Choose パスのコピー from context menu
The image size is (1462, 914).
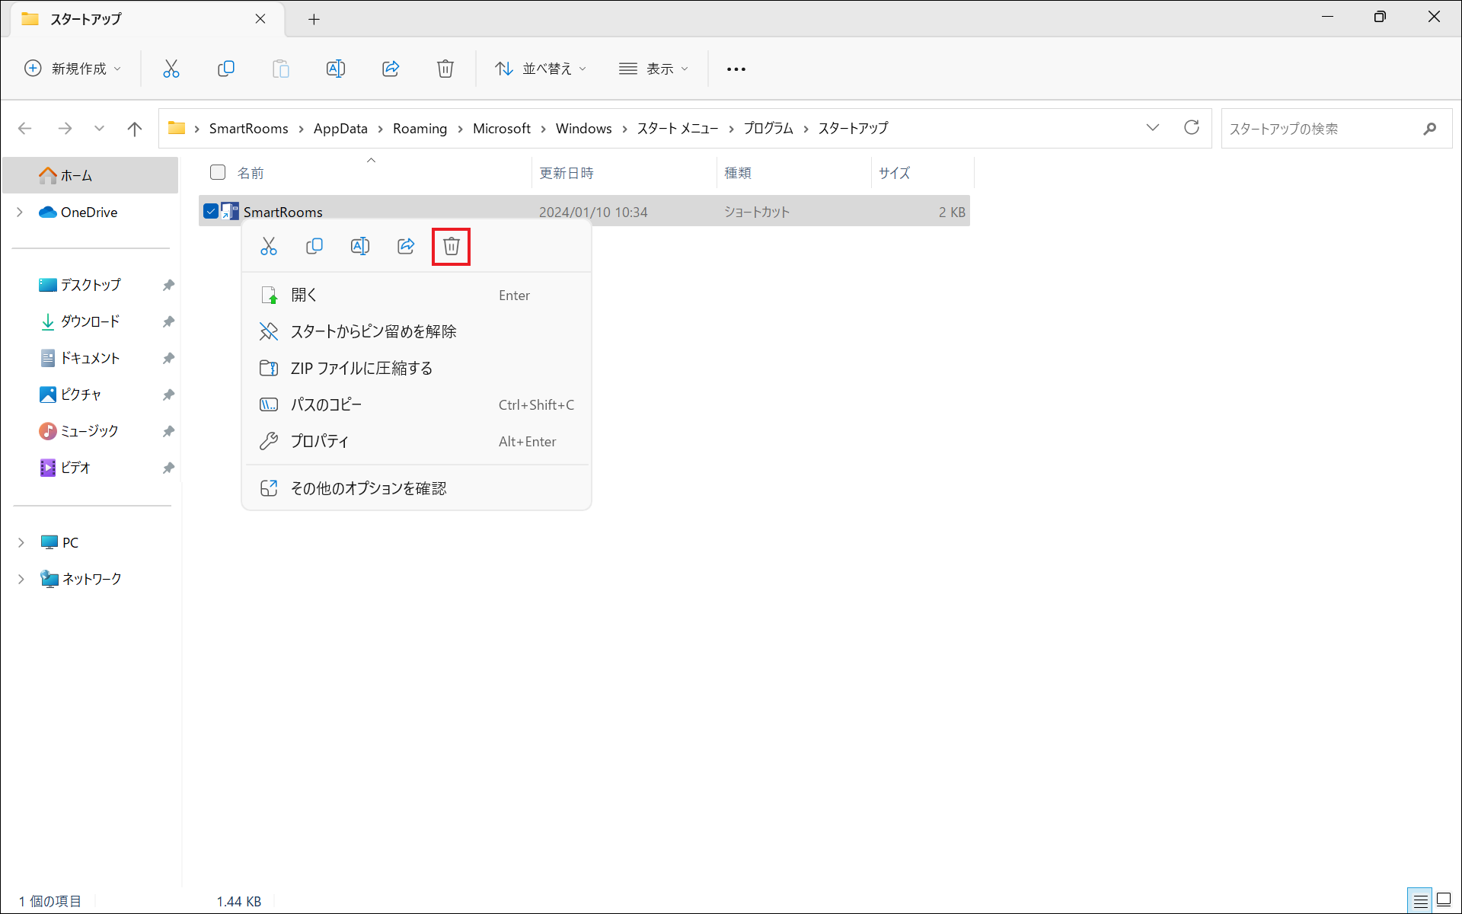point(326,405)
